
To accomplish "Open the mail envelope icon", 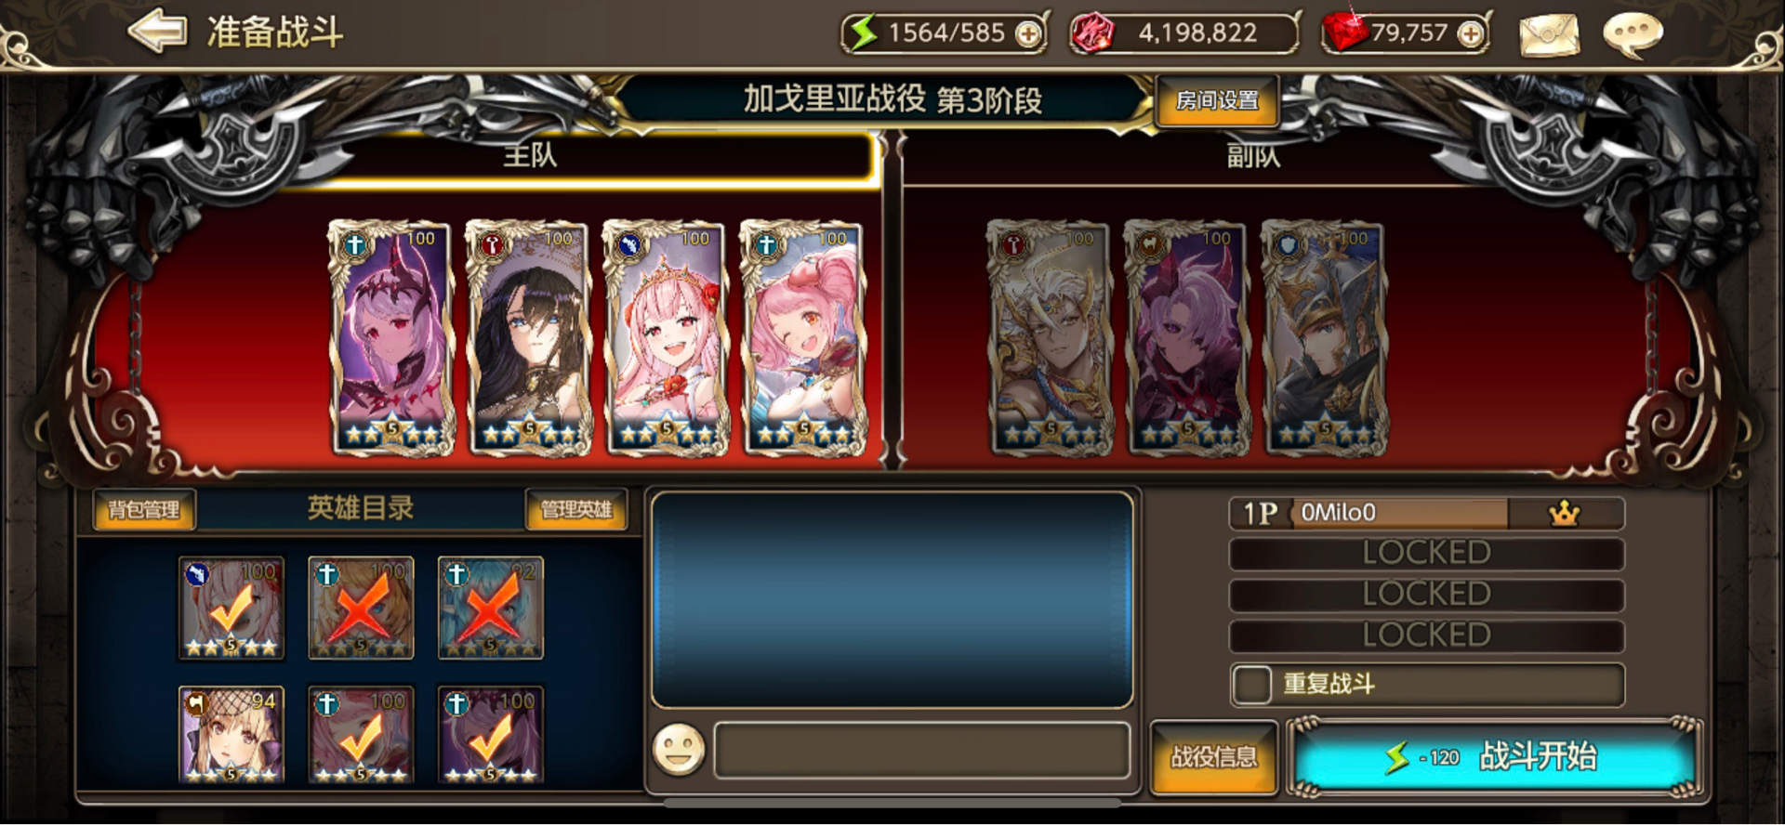I will tap(1548, 35).
